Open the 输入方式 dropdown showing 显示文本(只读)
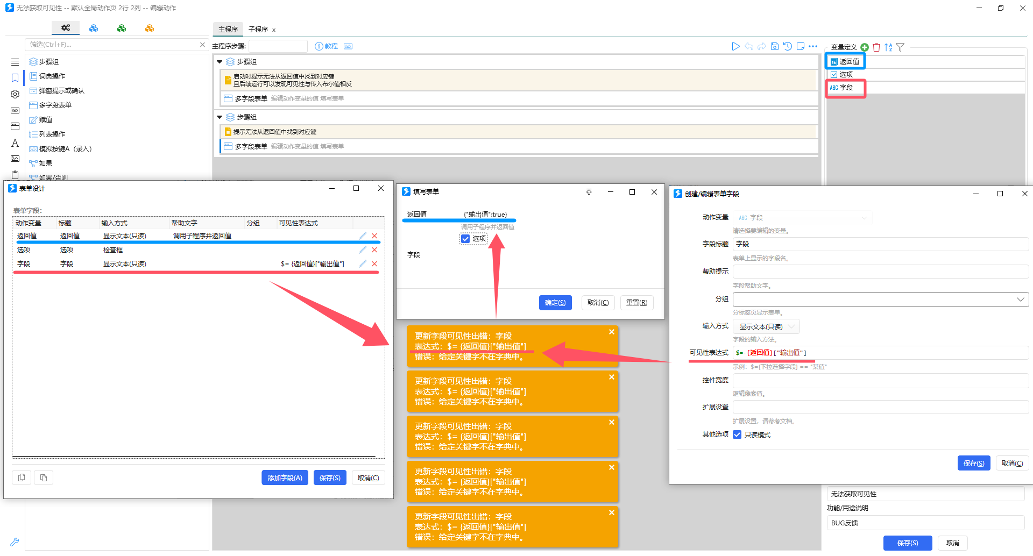The width and height of the screenshot is (1033, 556). click(x=766, y=327)
